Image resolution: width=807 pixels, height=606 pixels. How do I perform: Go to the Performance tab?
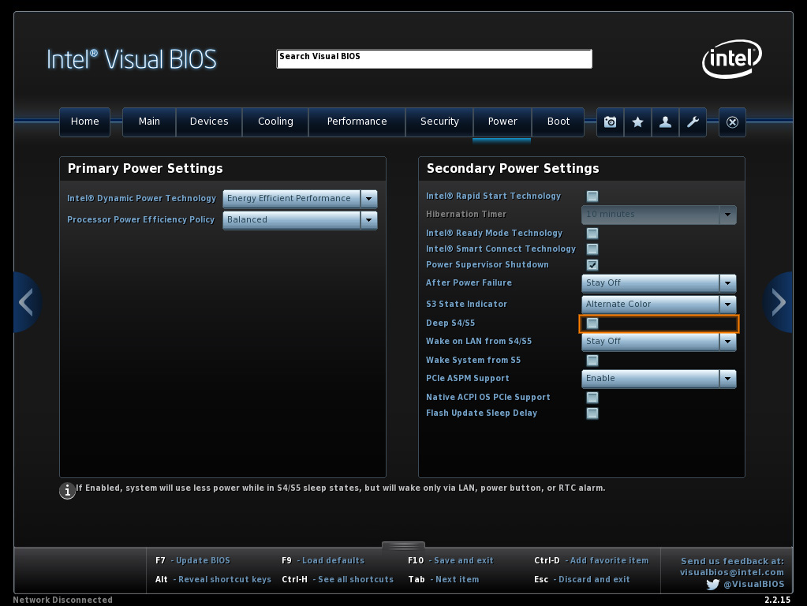tap(357, 122)
